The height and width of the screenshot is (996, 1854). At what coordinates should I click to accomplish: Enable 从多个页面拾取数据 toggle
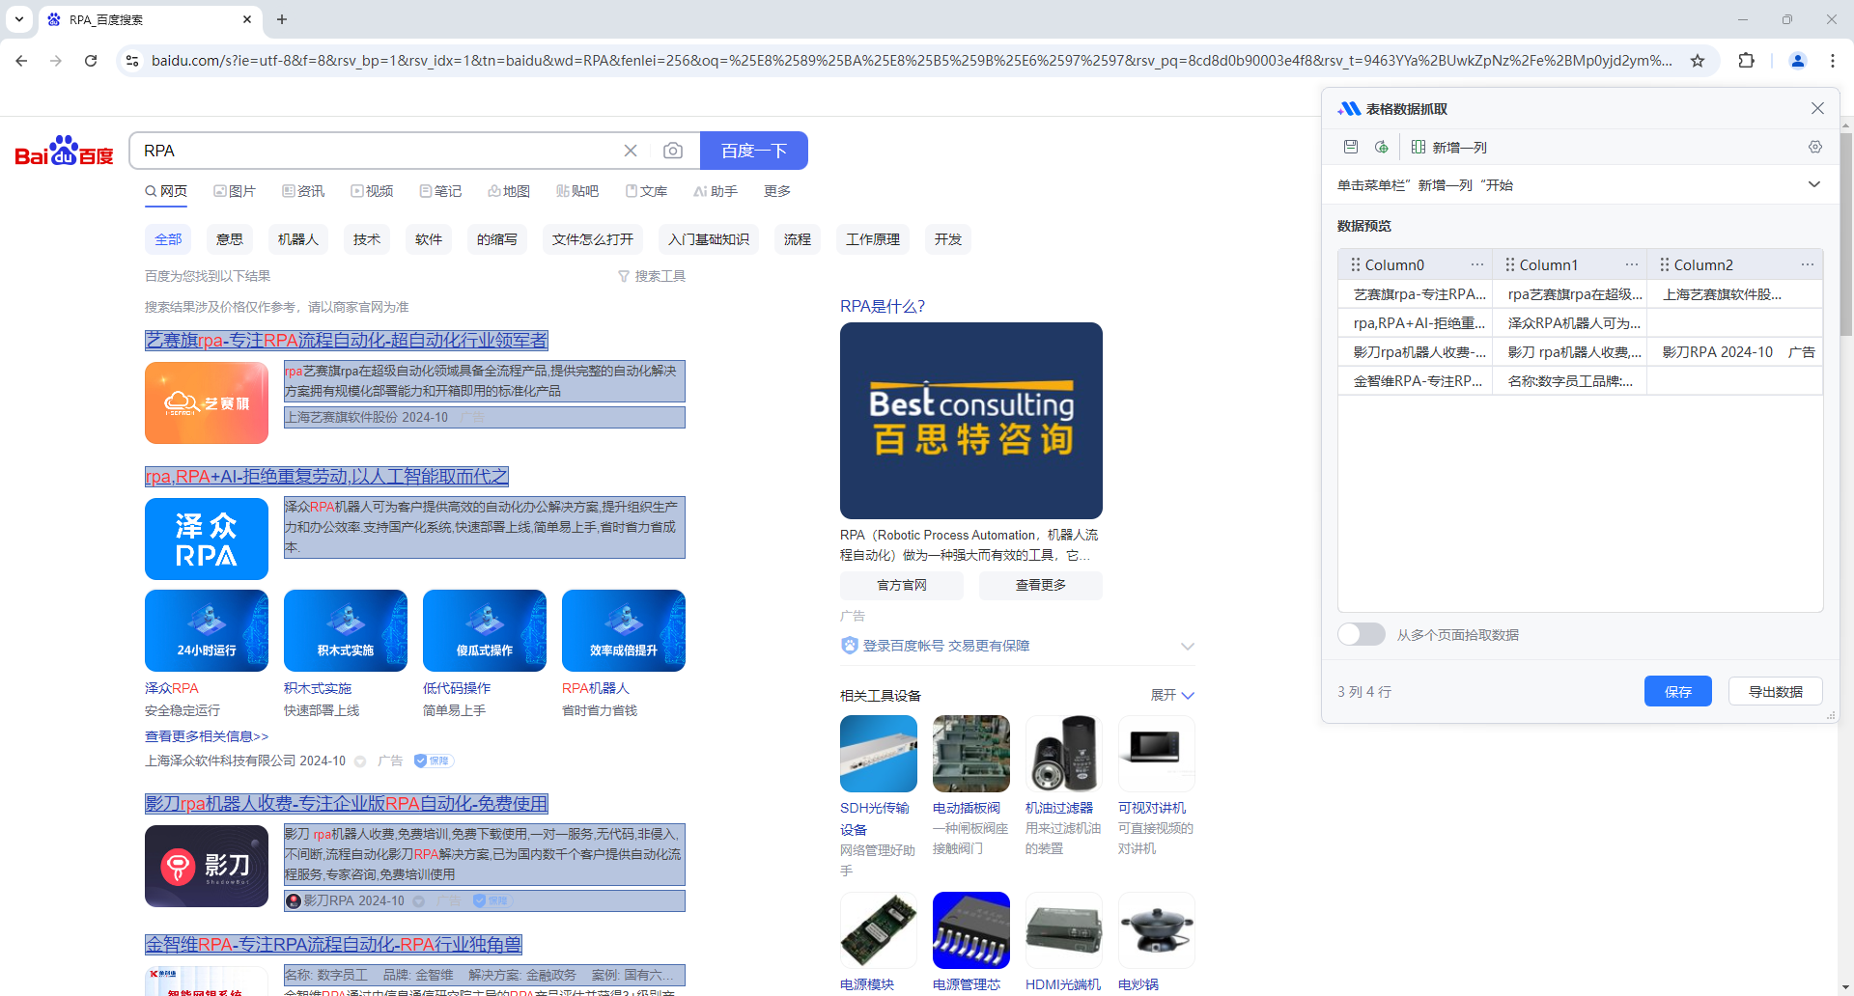(x=1361, y=634)
